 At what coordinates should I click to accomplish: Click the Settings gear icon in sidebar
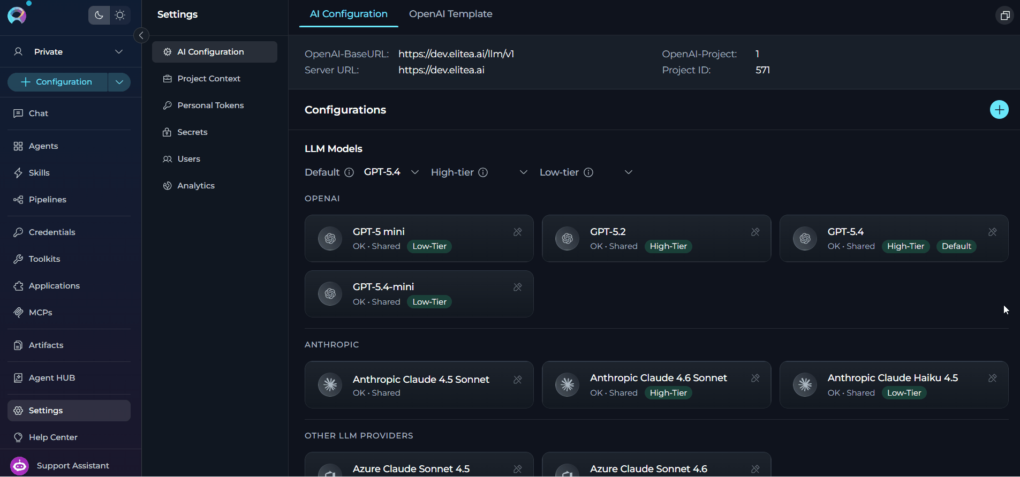18,411
